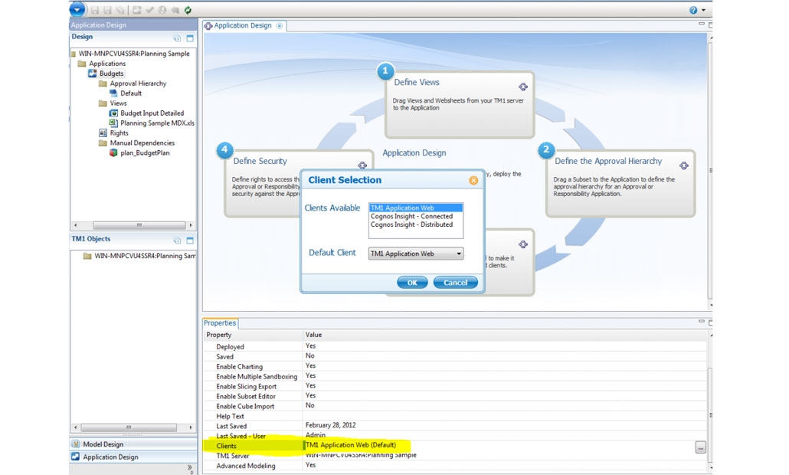Click the Planning Sample MDX.xls file icon

[x=113, y=123]
